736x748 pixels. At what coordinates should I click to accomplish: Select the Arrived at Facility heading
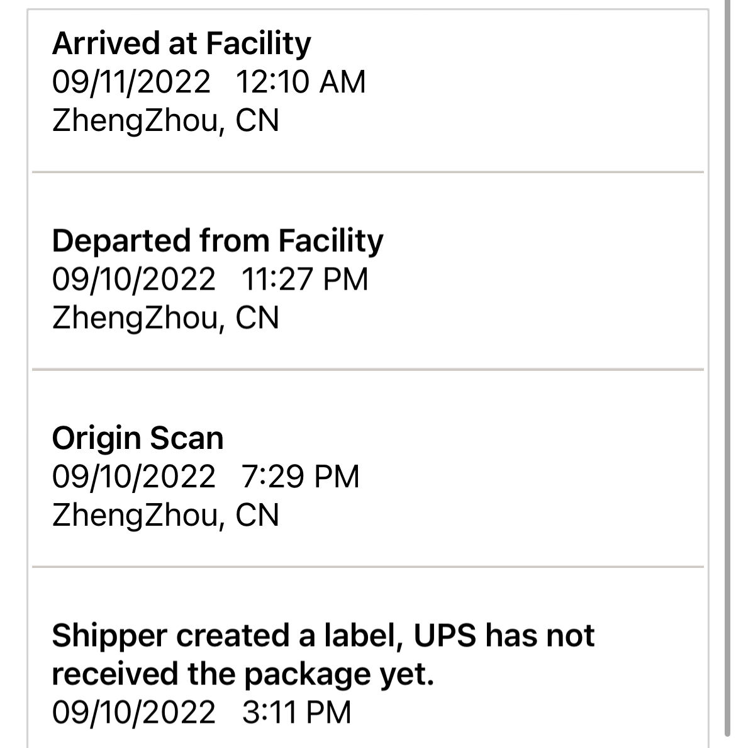[x=181, y=44]
